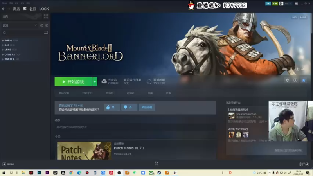Switch to Big Picture mode icon
Screen dimensions: 313x176
tap(296, 4)
